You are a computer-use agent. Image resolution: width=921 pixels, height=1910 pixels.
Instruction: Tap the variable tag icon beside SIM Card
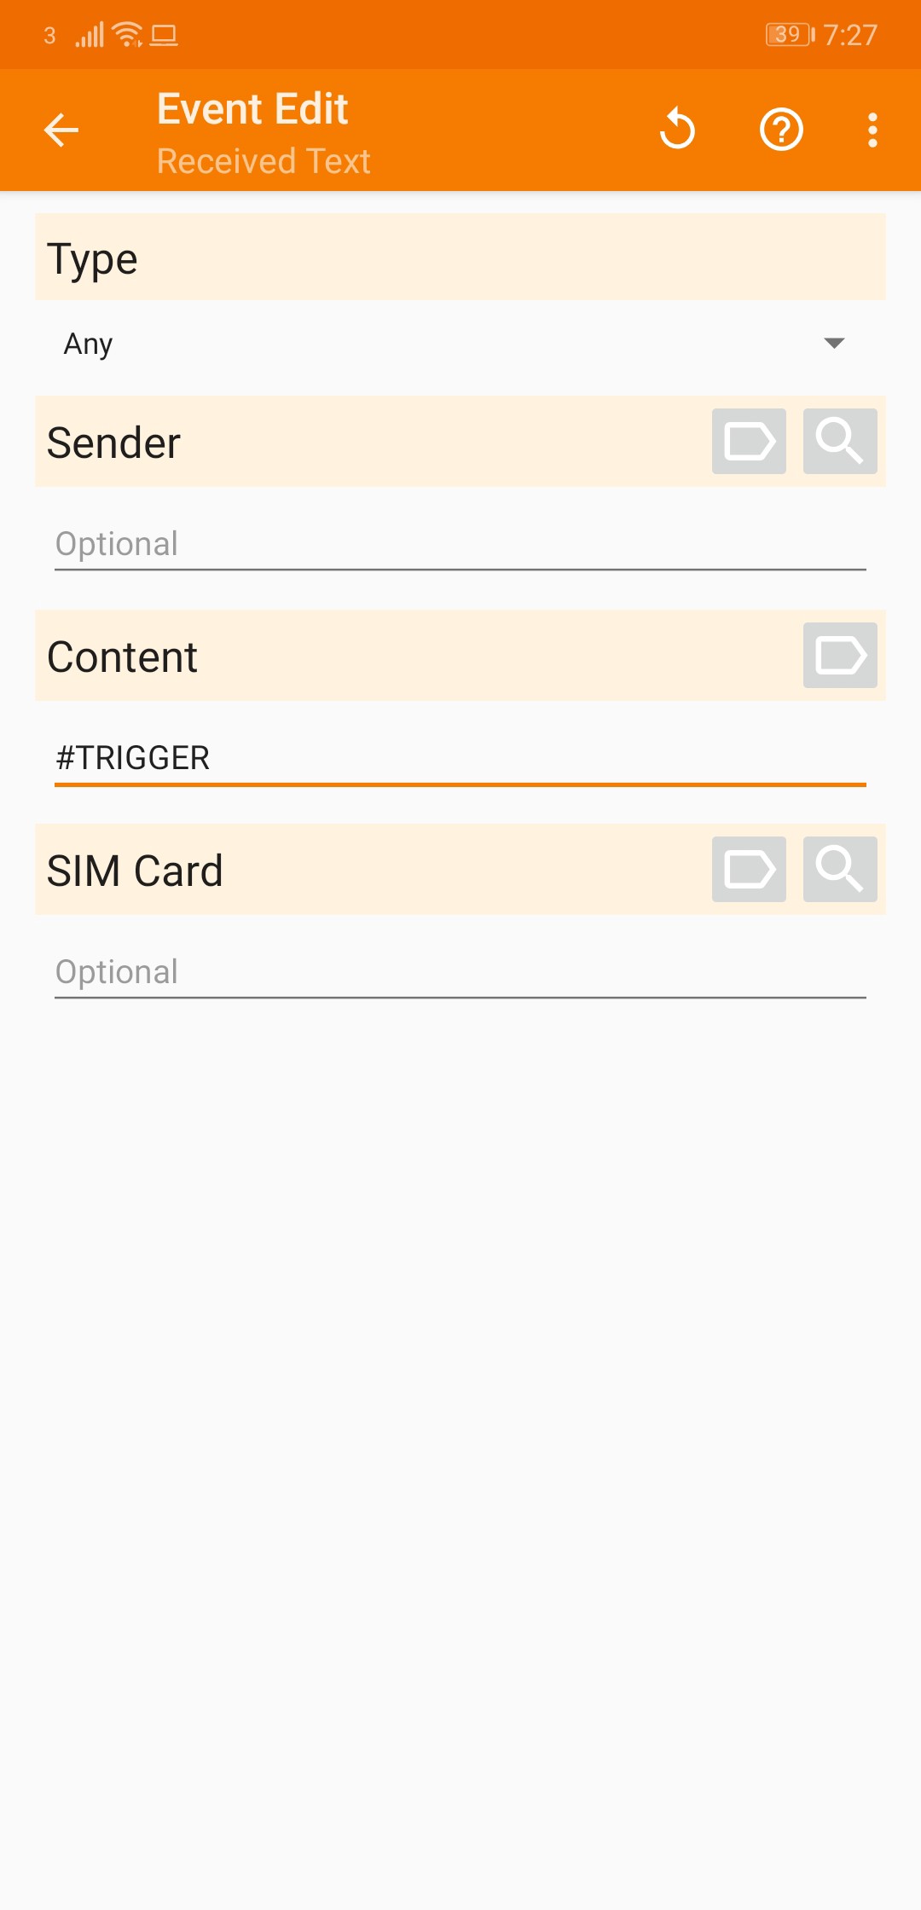pyautogui.click(x=749, y=870)
